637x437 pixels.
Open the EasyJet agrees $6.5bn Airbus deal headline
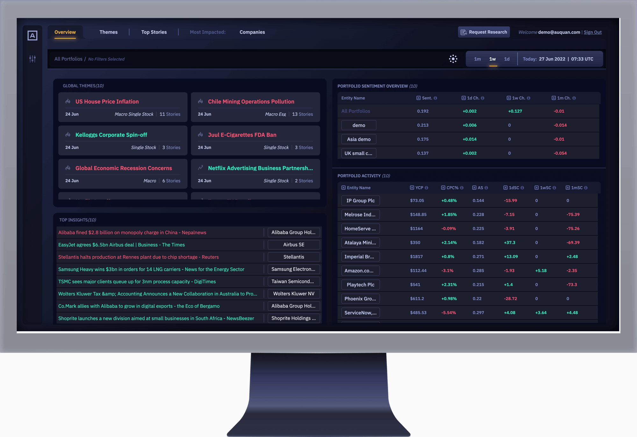point(121,245)
